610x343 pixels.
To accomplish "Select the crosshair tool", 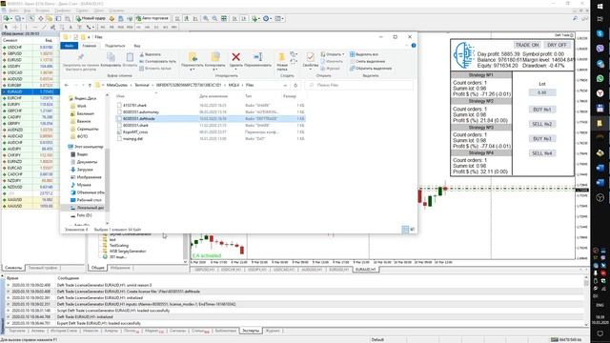I will 15,27.
